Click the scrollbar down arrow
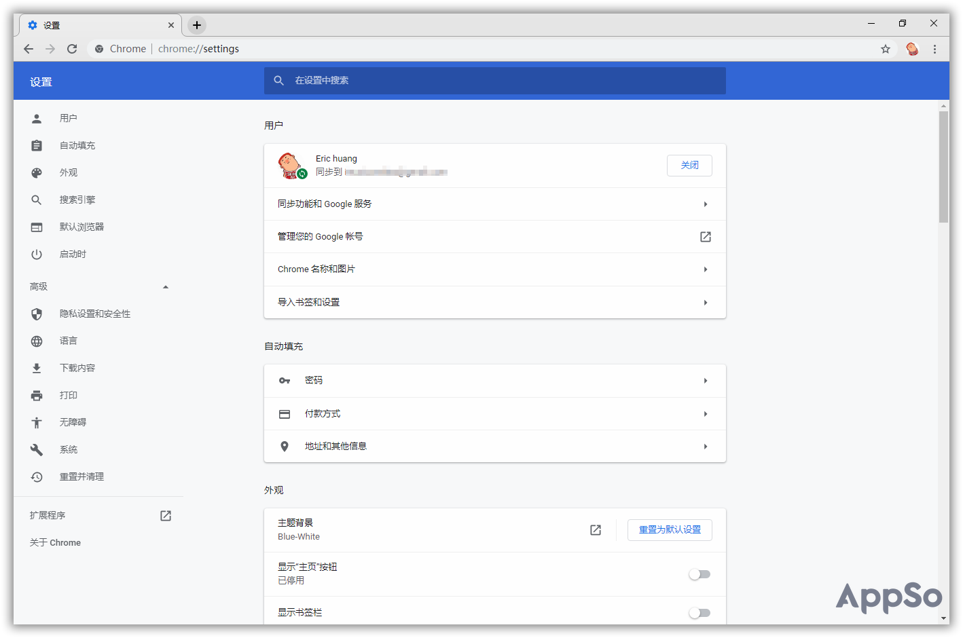The image size is (963, 638). tap(943, 618)
